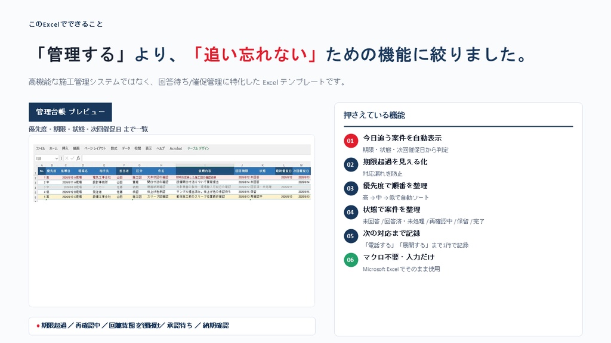Switch to the 校閲 ribbon tab

138,148
